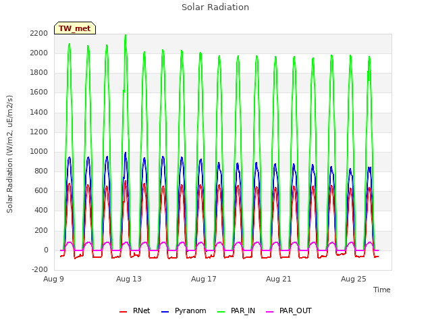Image resolution: width=432 pixels, height=324 pixels.
Task: Click the 800 y-axis tick label
Action: 41,171
